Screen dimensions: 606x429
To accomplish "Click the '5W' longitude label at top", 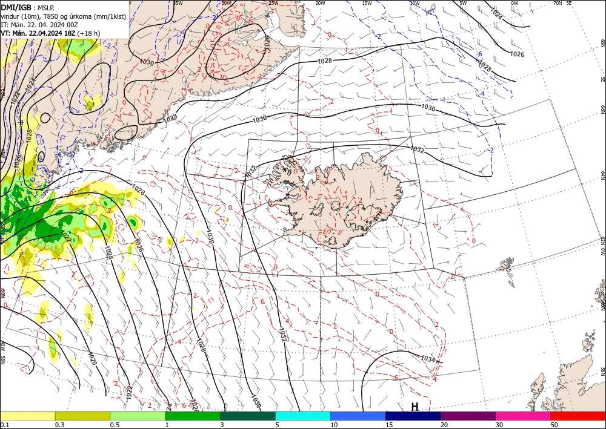I will [x=463, y=3].
